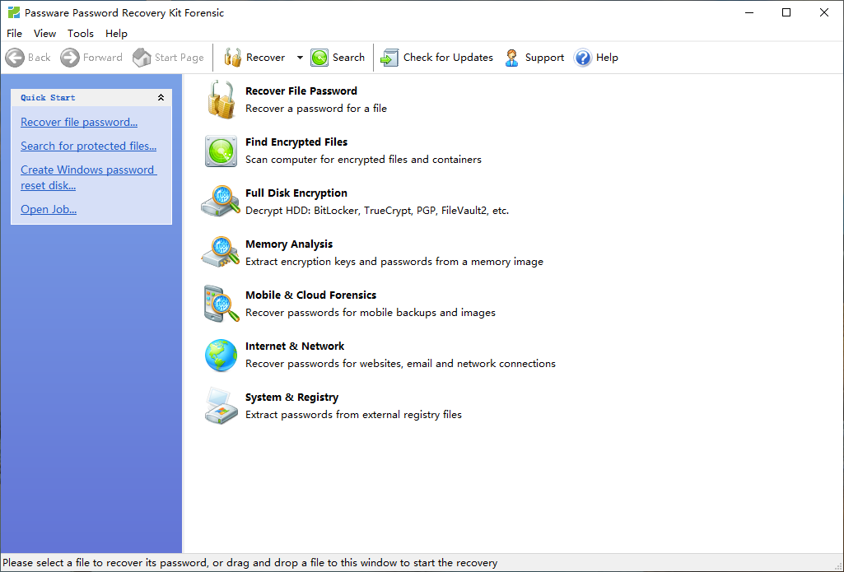
Task: Click the System & Registry computer icon
Action: click(x=221, y=406)
